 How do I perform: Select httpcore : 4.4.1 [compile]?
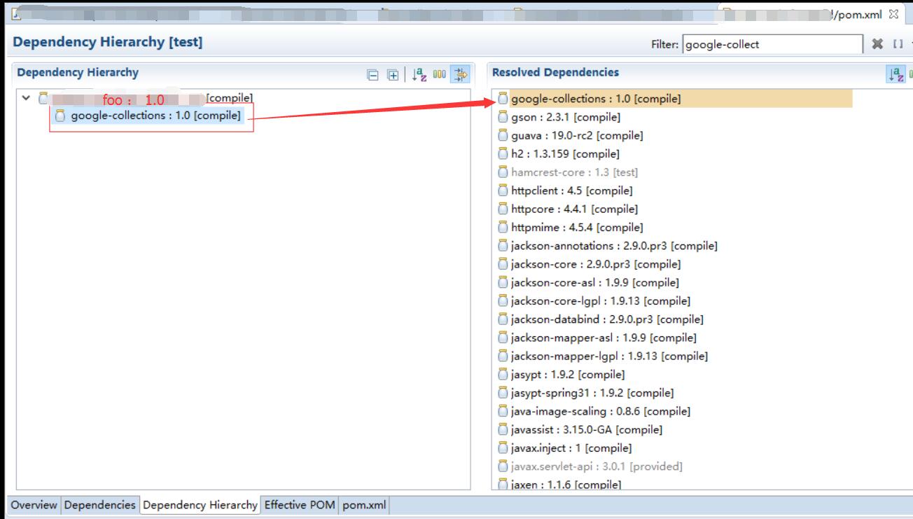coord(574,209)
